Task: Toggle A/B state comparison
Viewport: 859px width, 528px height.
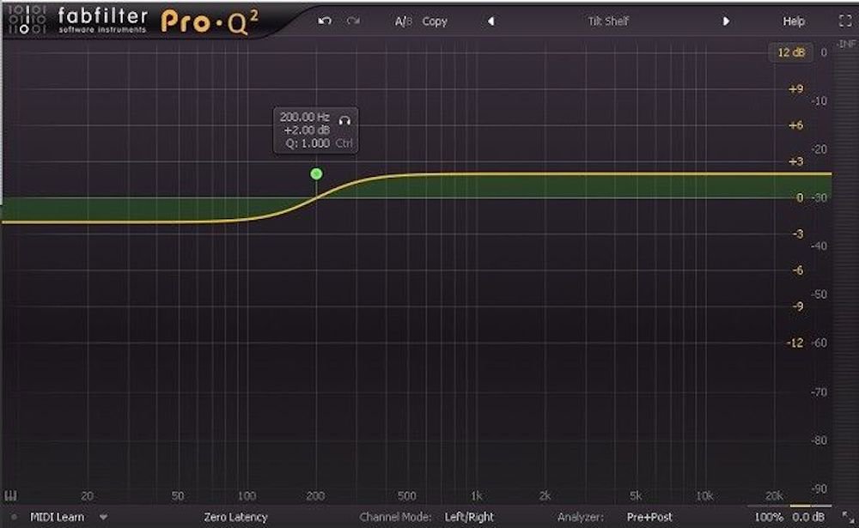Action: click(403, 21)
